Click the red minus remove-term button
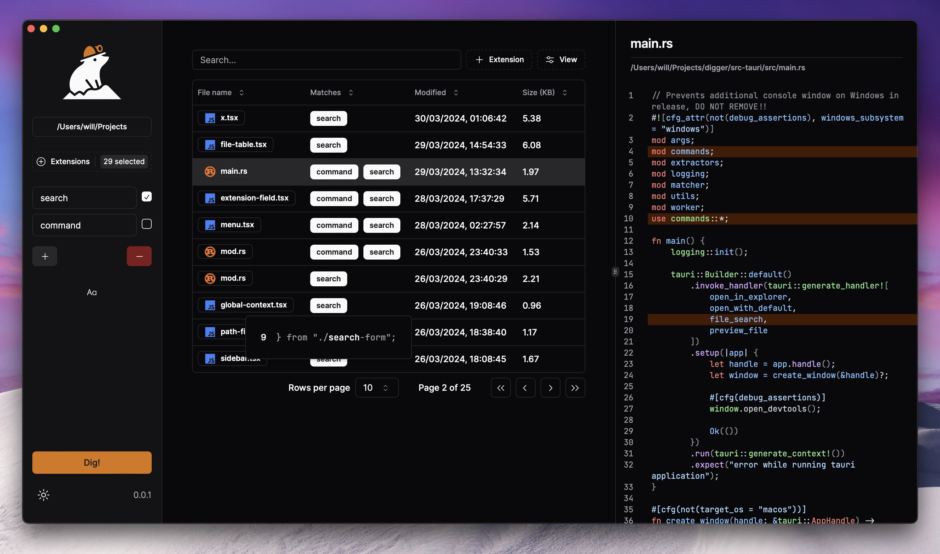Viewport: 940px width, 554px height. point(139,256)
